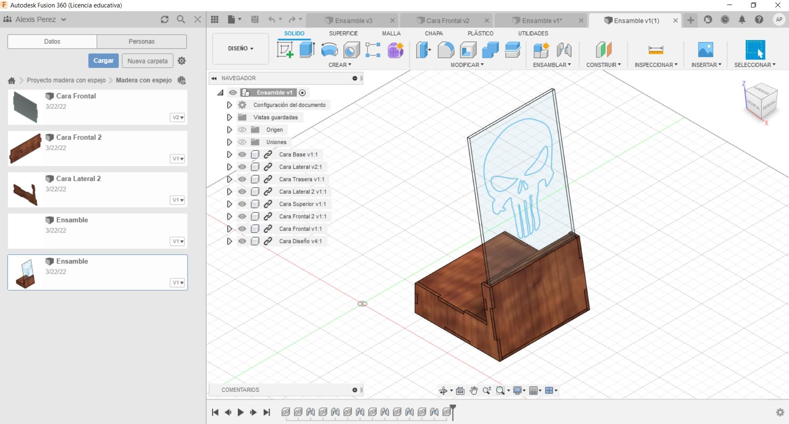
Task: Select the Revolve tool icon
Action: [x=329, y=50]
